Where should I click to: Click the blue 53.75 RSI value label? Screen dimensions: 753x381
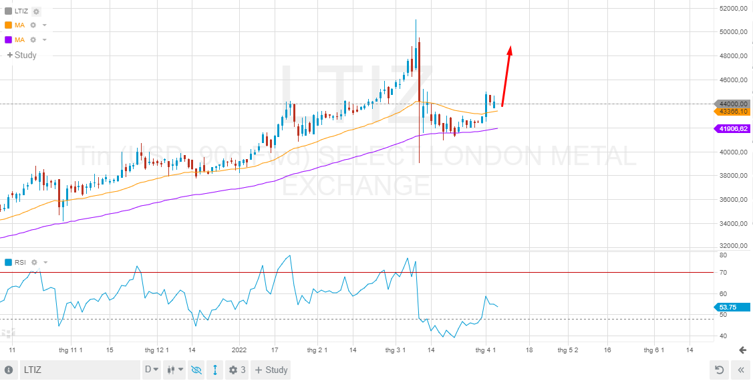[732, 307]
